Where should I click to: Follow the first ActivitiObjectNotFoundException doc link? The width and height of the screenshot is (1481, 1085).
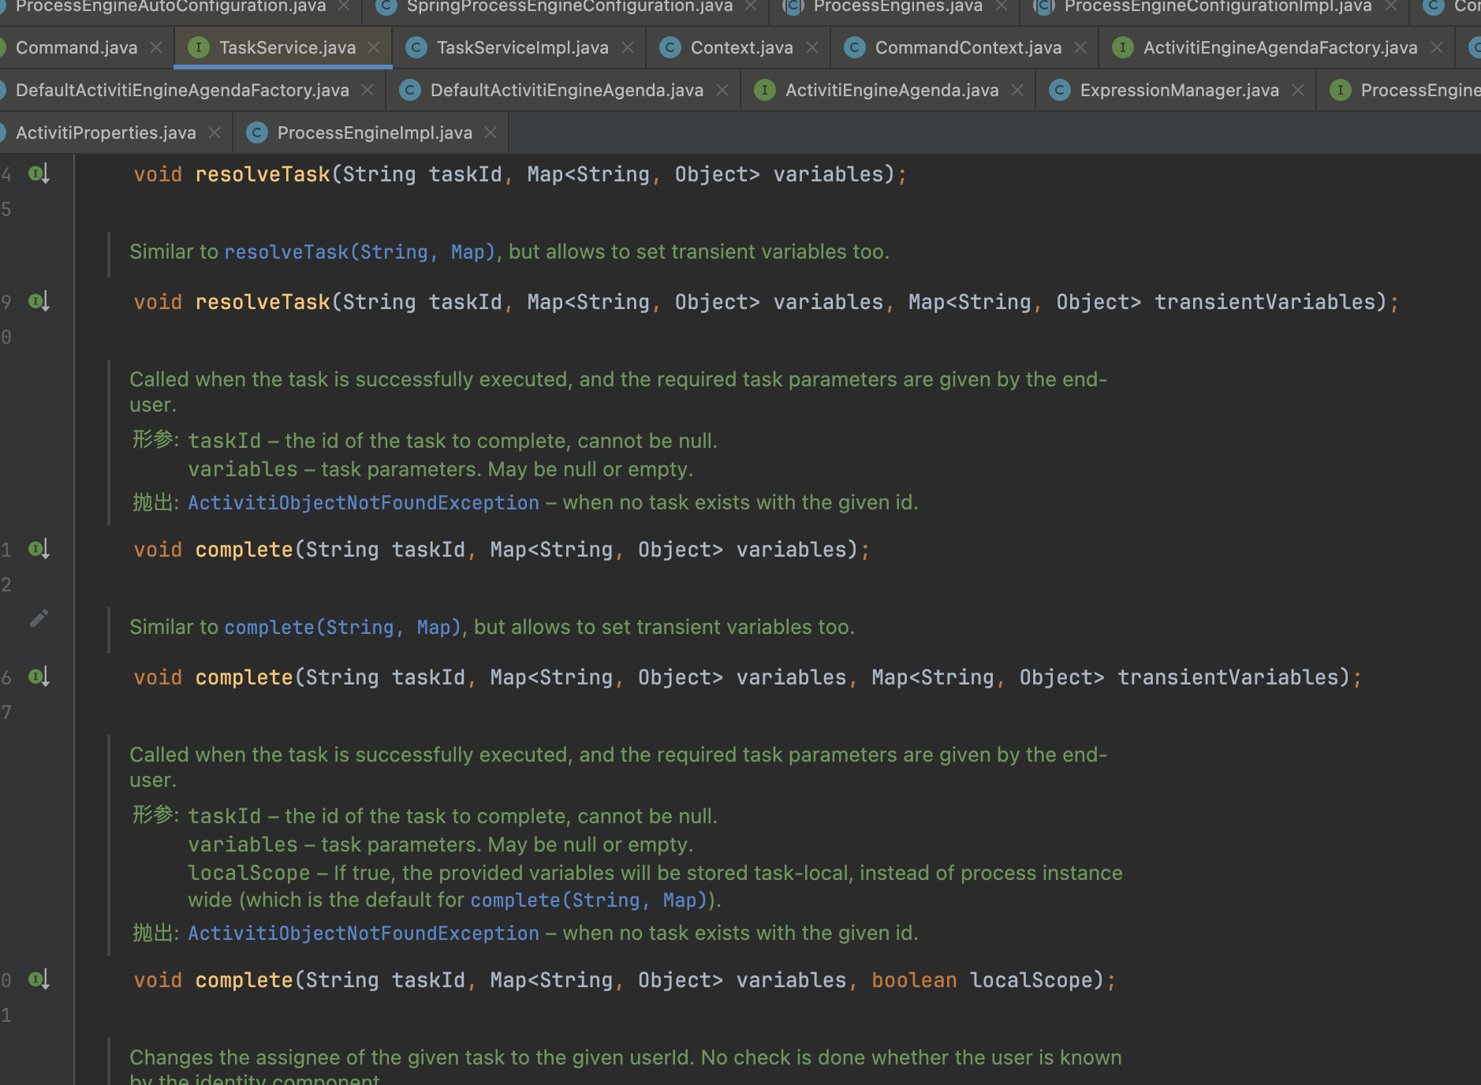pyautogui.click(x=363, y=503)
